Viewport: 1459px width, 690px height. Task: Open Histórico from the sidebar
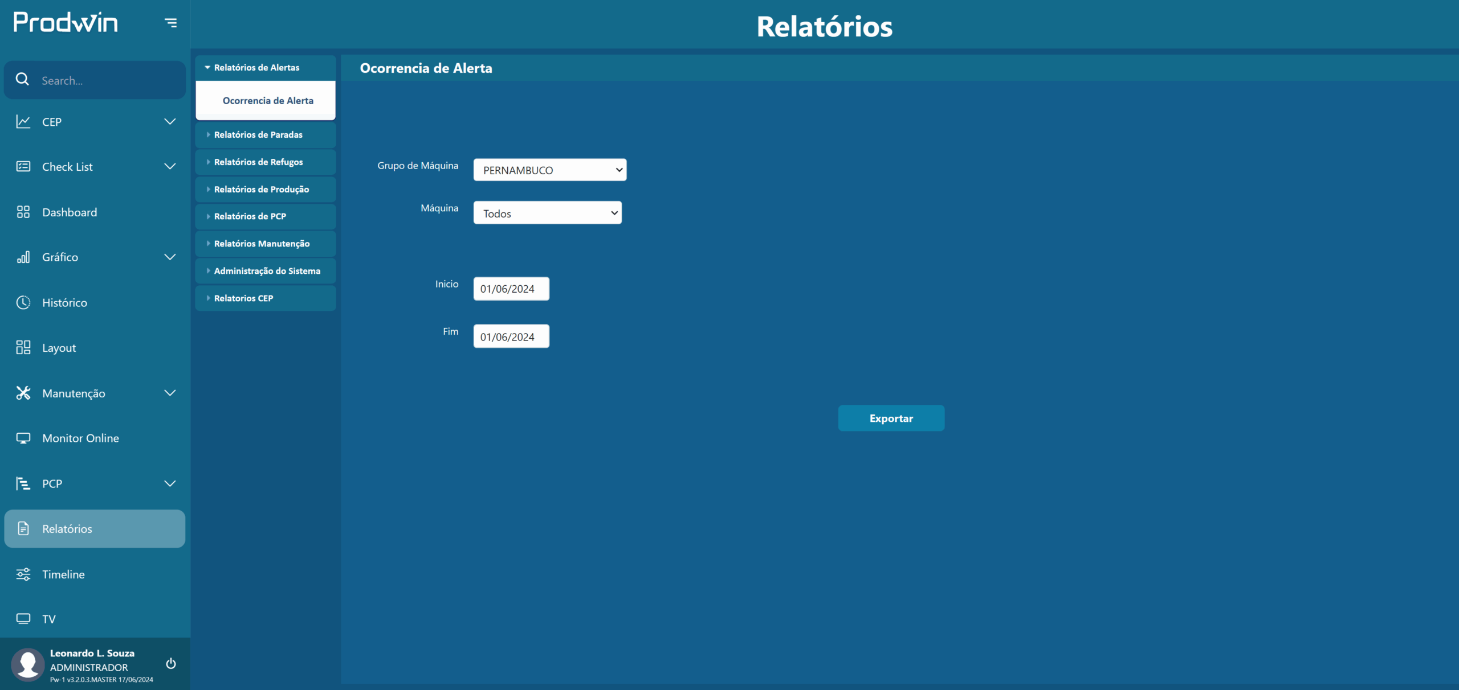click(95, 302)
